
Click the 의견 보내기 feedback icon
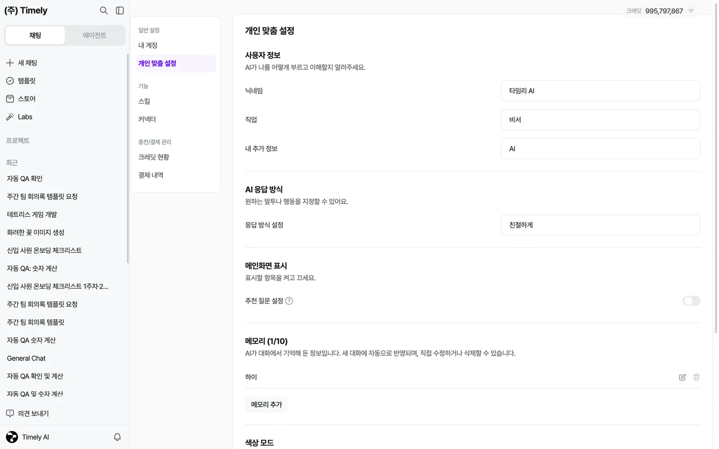10,413
